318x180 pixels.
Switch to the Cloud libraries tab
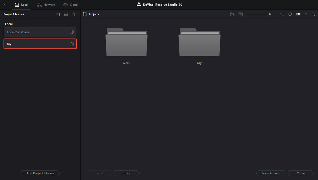[70, 5]
